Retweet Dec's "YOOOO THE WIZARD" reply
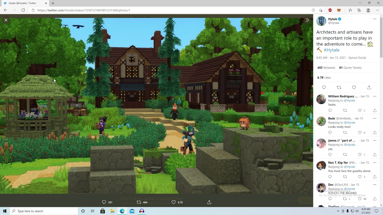Screen dimensions: 383x215 345,199
